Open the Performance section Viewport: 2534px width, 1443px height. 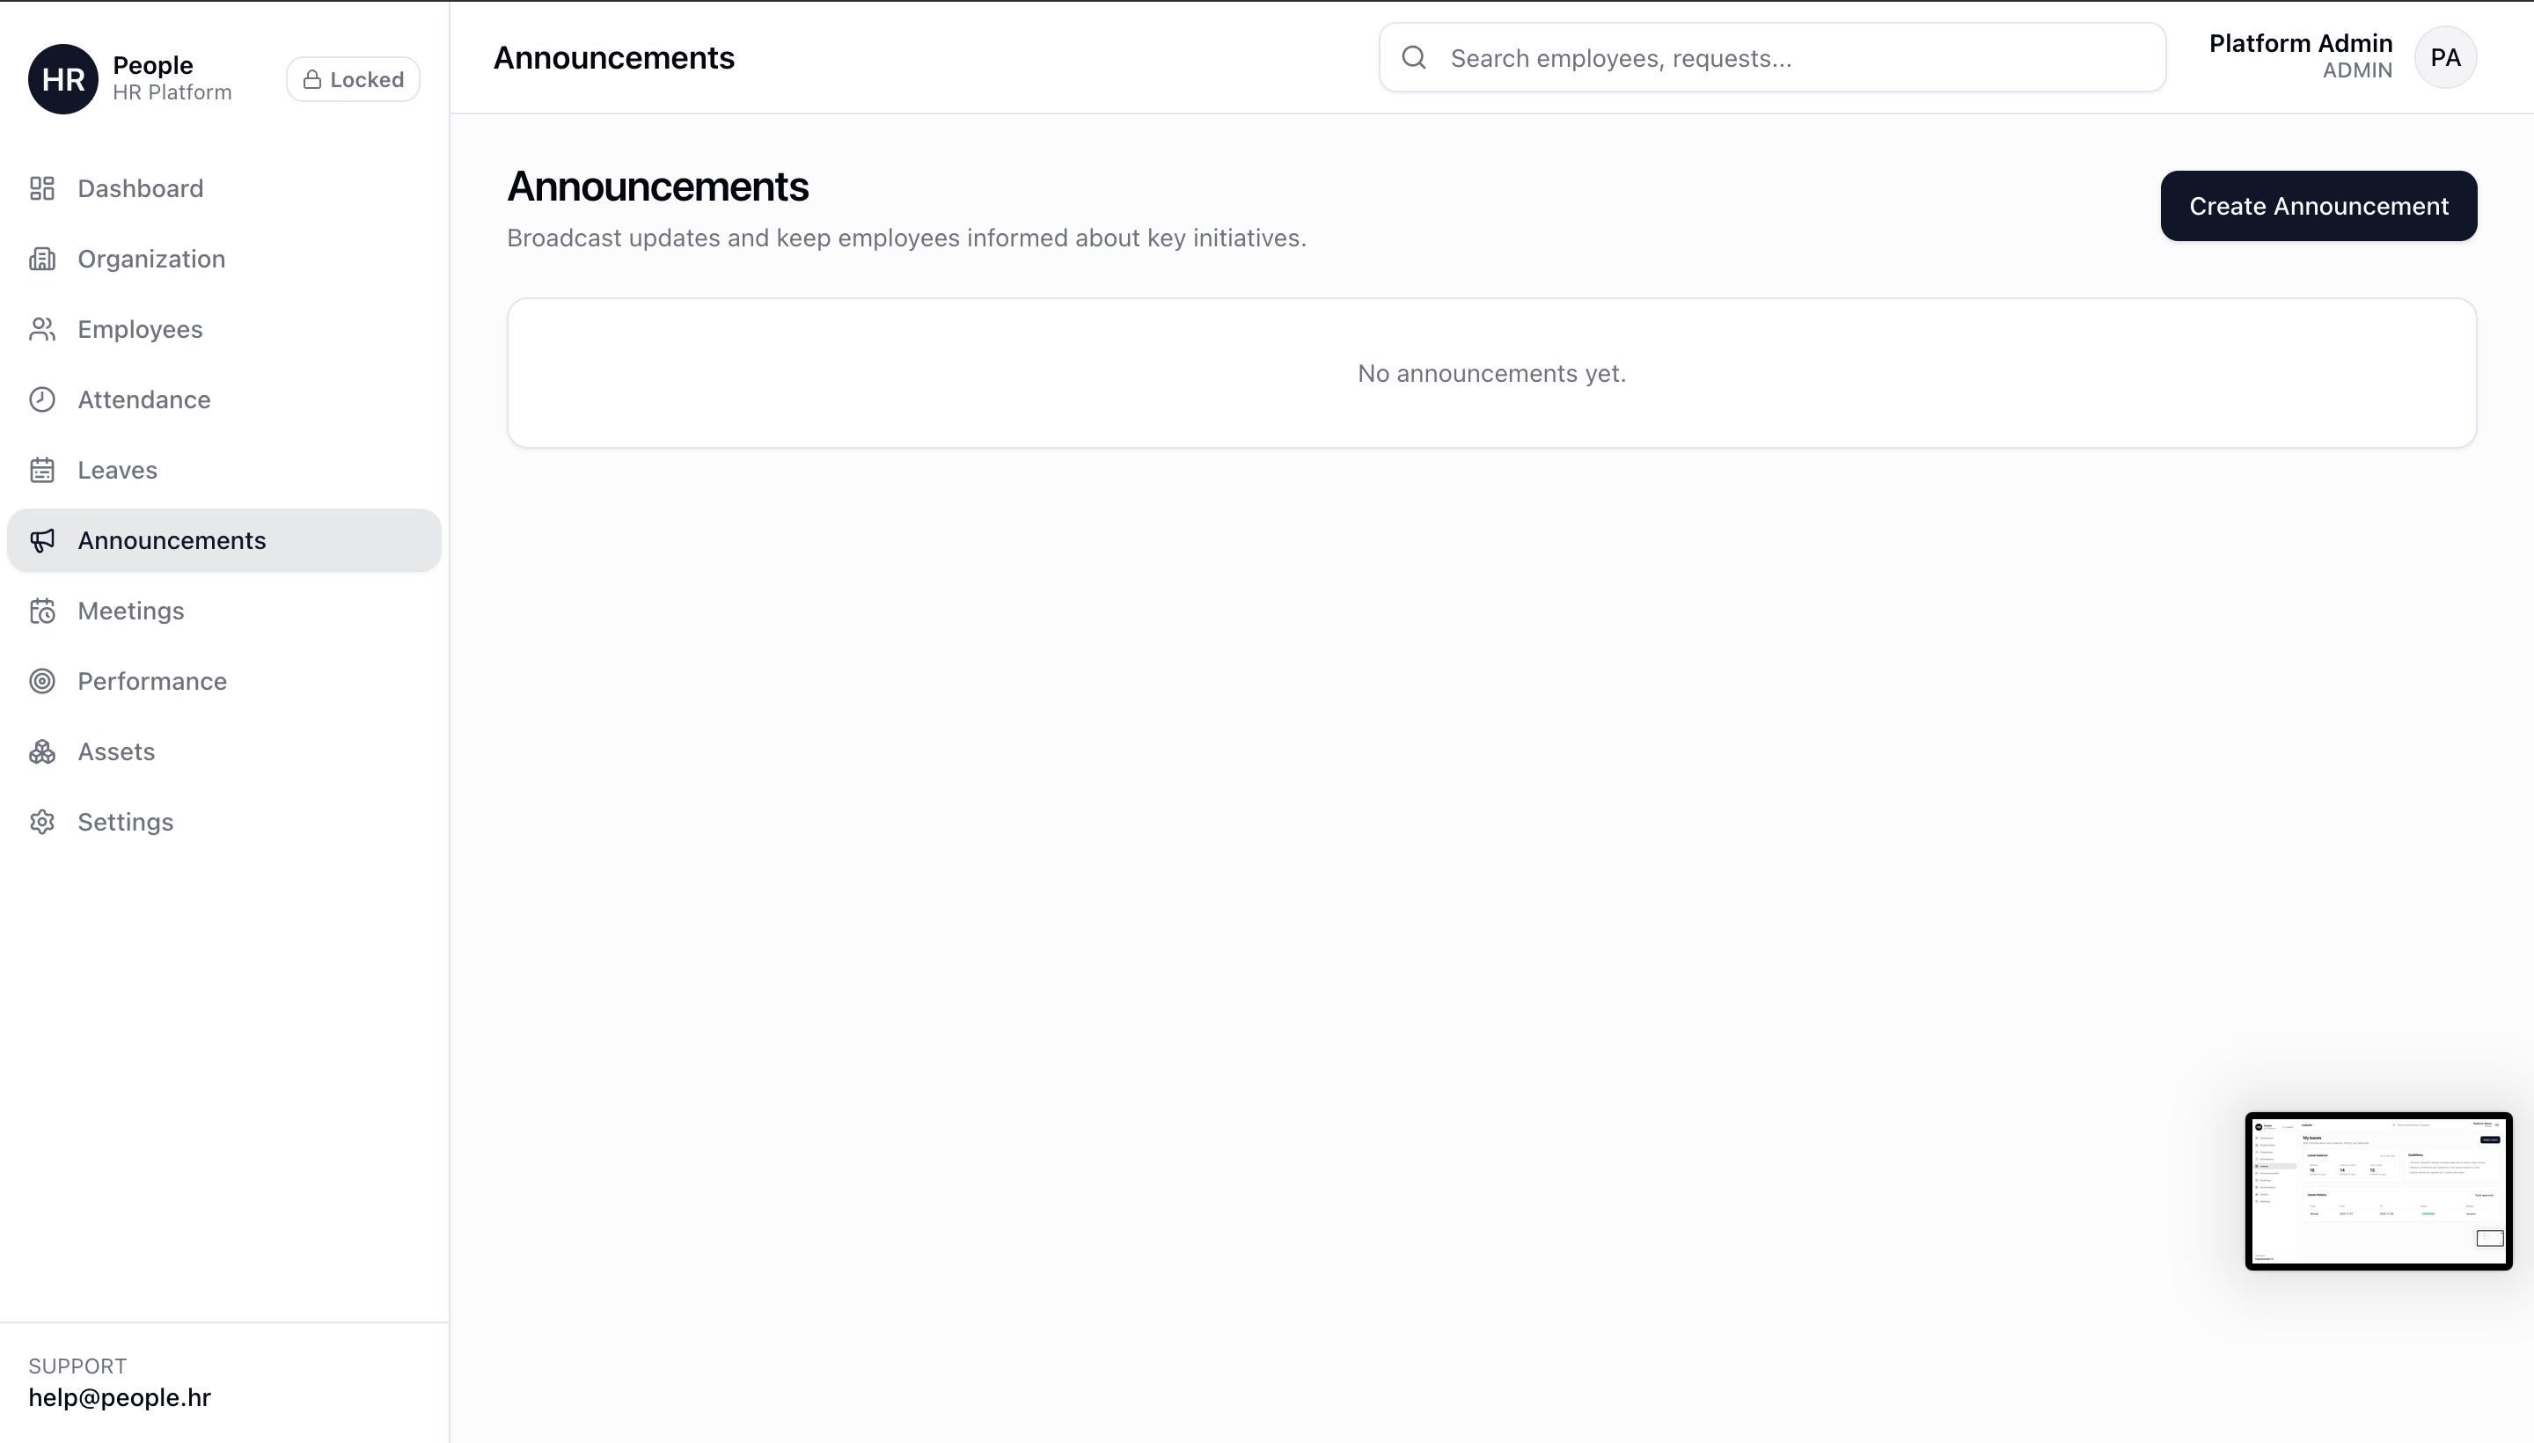(x=151, y=681)
